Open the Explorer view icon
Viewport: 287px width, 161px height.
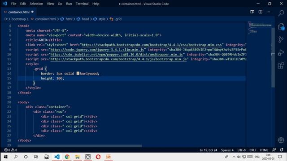pyautogui.click(x=281, y=27)
